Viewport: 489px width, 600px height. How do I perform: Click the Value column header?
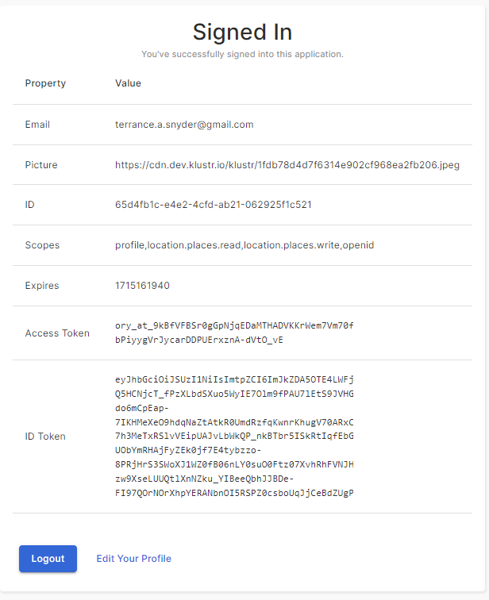point(128,83)
